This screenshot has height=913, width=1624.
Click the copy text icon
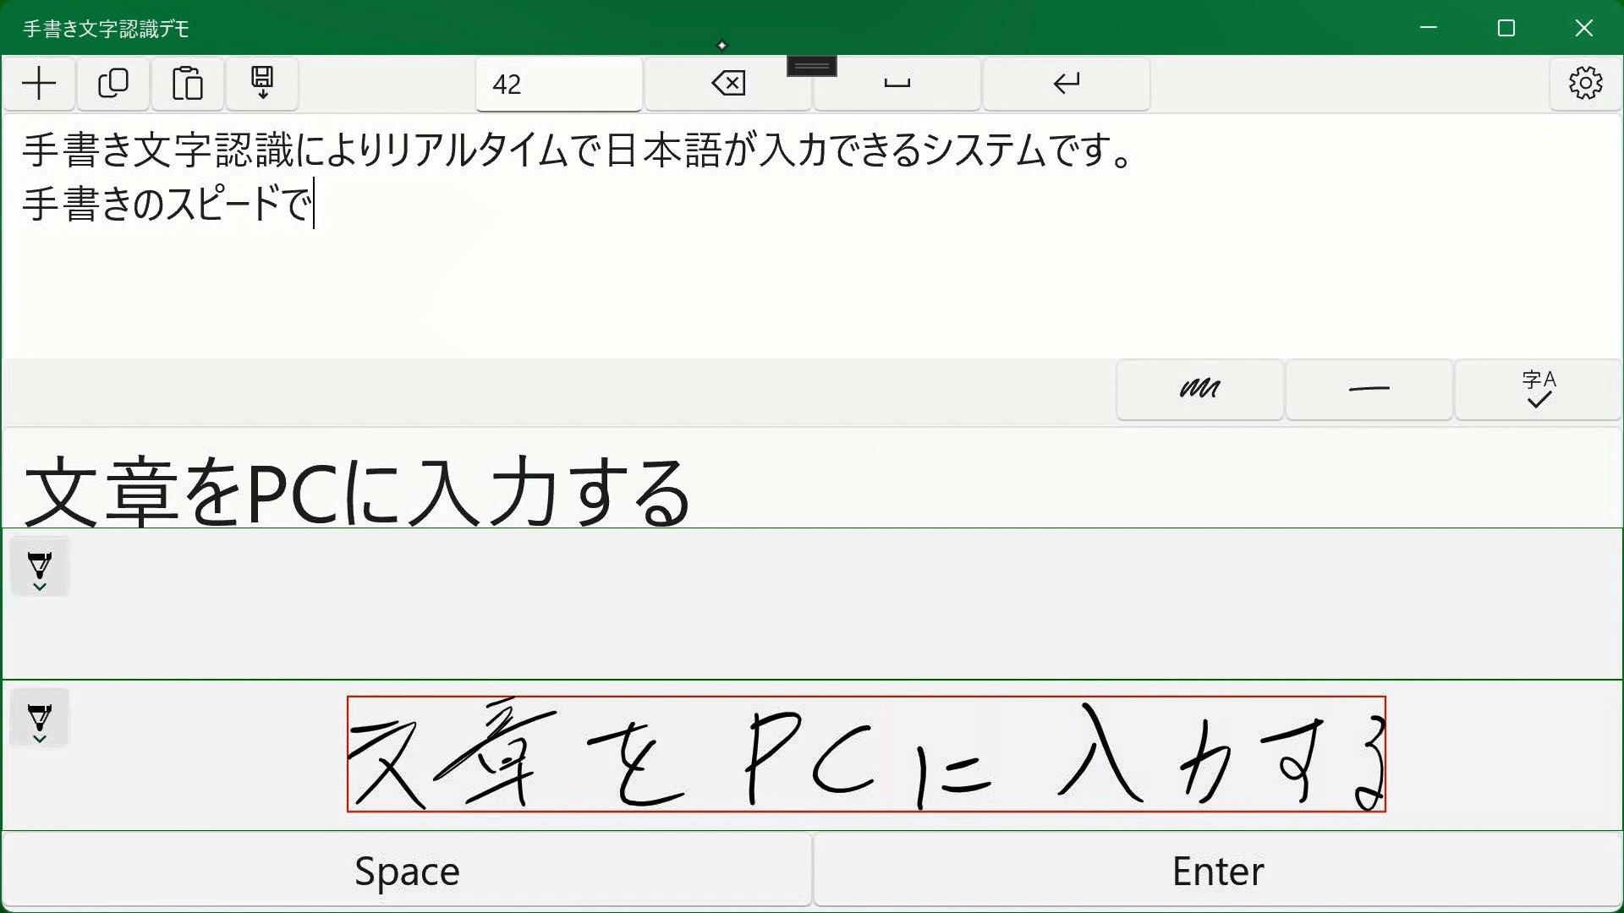coord(113,84)
